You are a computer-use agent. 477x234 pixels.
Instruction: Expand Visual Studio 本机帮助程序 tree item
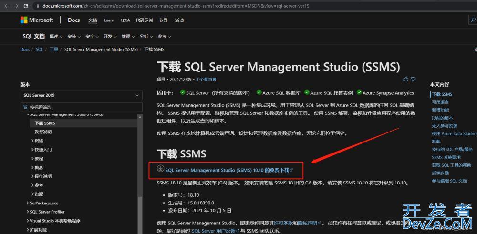53,221
